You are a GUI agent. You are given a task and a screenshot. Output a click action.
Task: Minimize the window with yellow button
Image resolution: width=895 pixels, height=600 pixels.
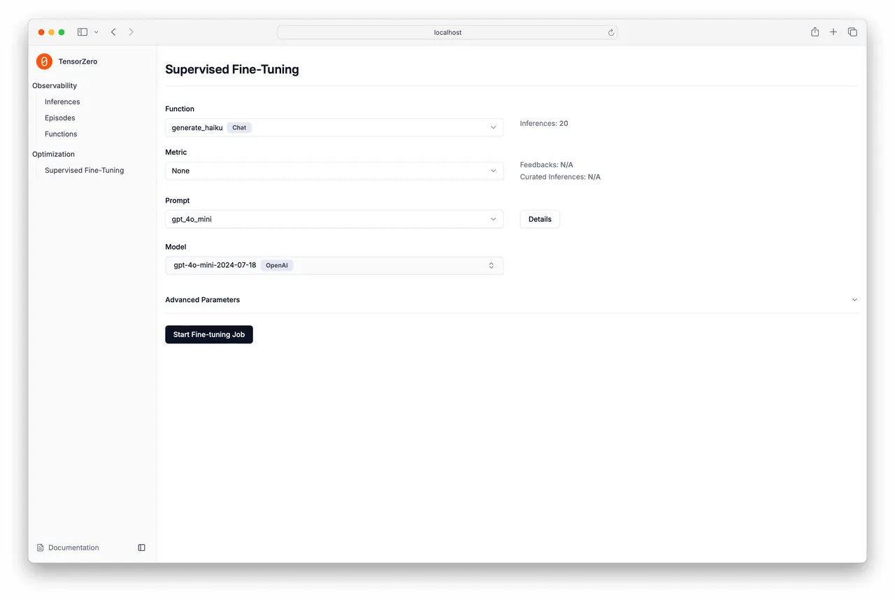click(x=51, y=32)
